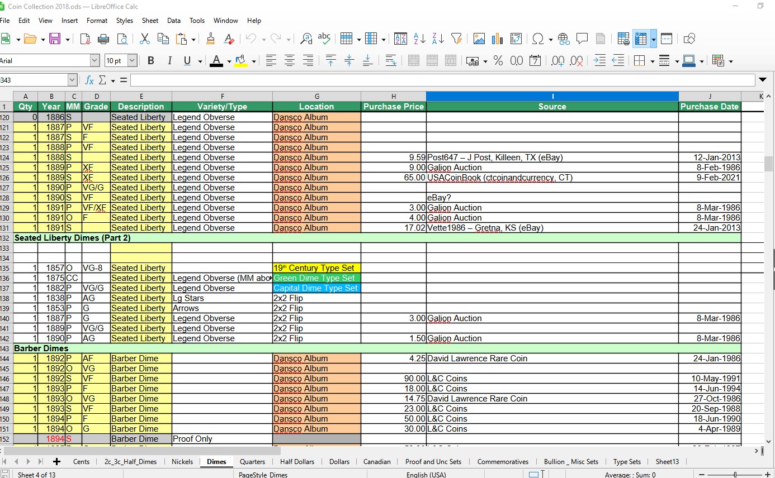
Task: Align cell text right
Action: 308,60
